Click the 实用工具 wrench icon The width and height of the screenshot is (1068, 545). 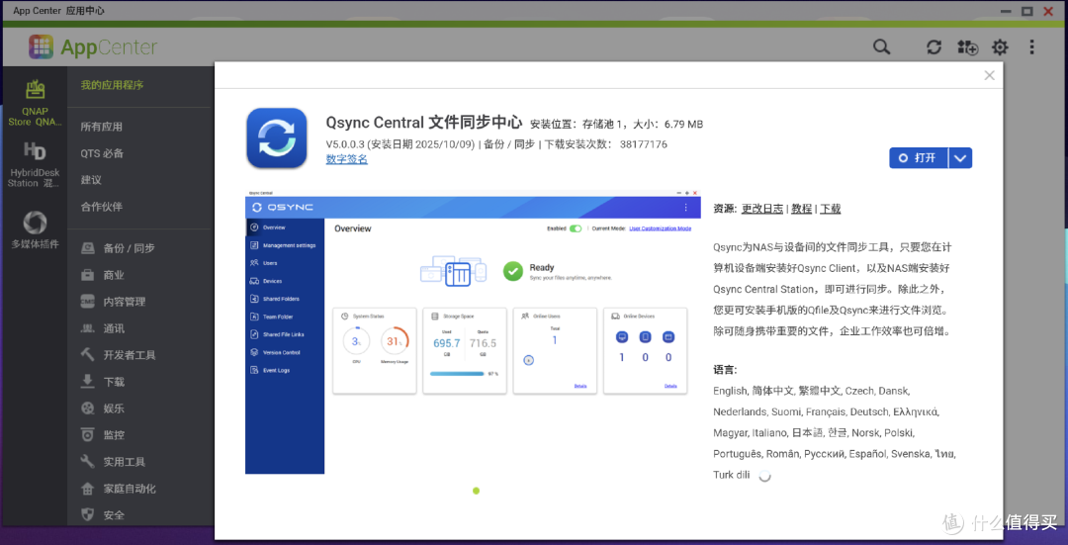click(88, 461)
